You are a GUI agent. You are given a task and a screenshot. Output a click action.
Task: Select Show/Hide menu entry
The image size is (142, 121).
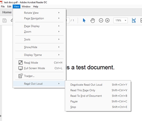[39, 47]
